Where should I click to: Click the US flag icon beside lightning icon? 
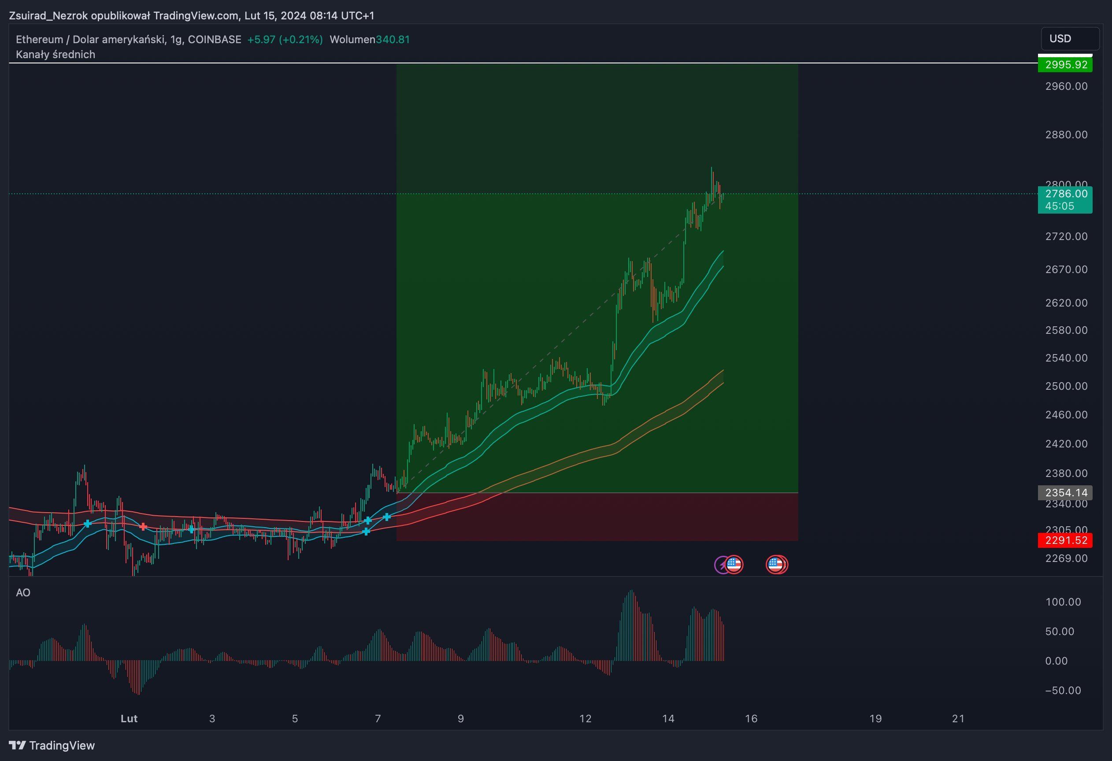pos(734,565)
